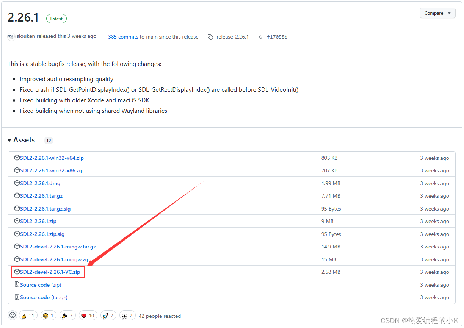Click the 14.9 MB size cell
Viewport: 464px width, 328px height.
click(331, 247)
